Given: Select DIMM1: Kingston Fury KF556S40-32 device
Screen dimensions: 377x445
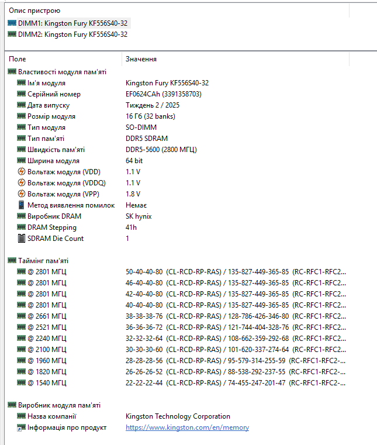Looking at the screenshot, I should (72, 23).
